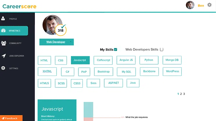The height and width of the screenshot is (121, 216).
Task: Click the teal bar in skill chart
Action: (x=89, y=110)
